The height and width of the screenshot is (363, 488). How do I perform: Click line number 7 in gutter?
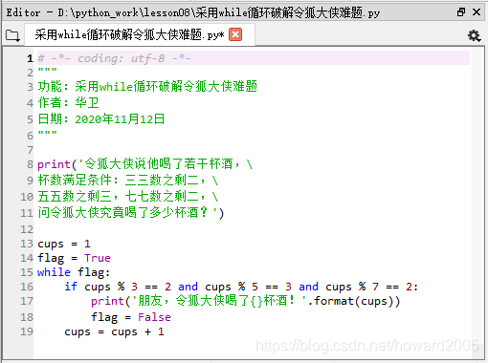[30, 150]
